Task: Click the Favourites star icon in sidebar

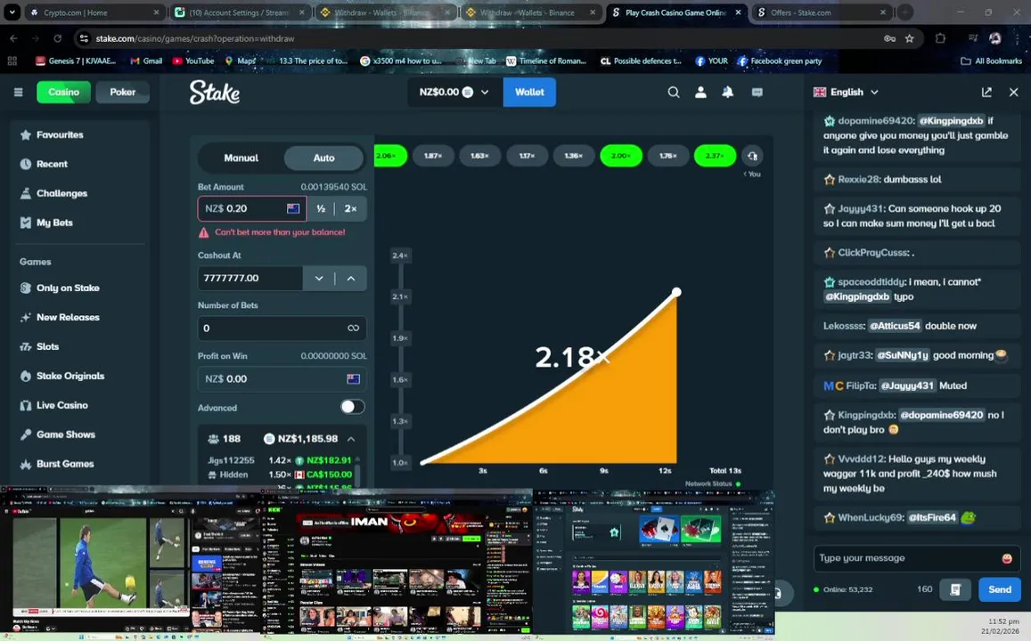Action: [x=26, y=134]
